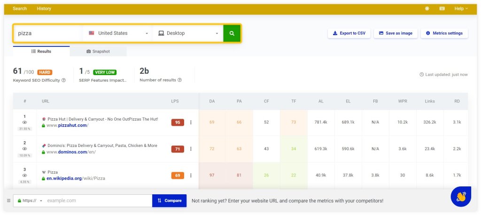
Task: Sort by the RD column header
Action: (x=457, y=101)
